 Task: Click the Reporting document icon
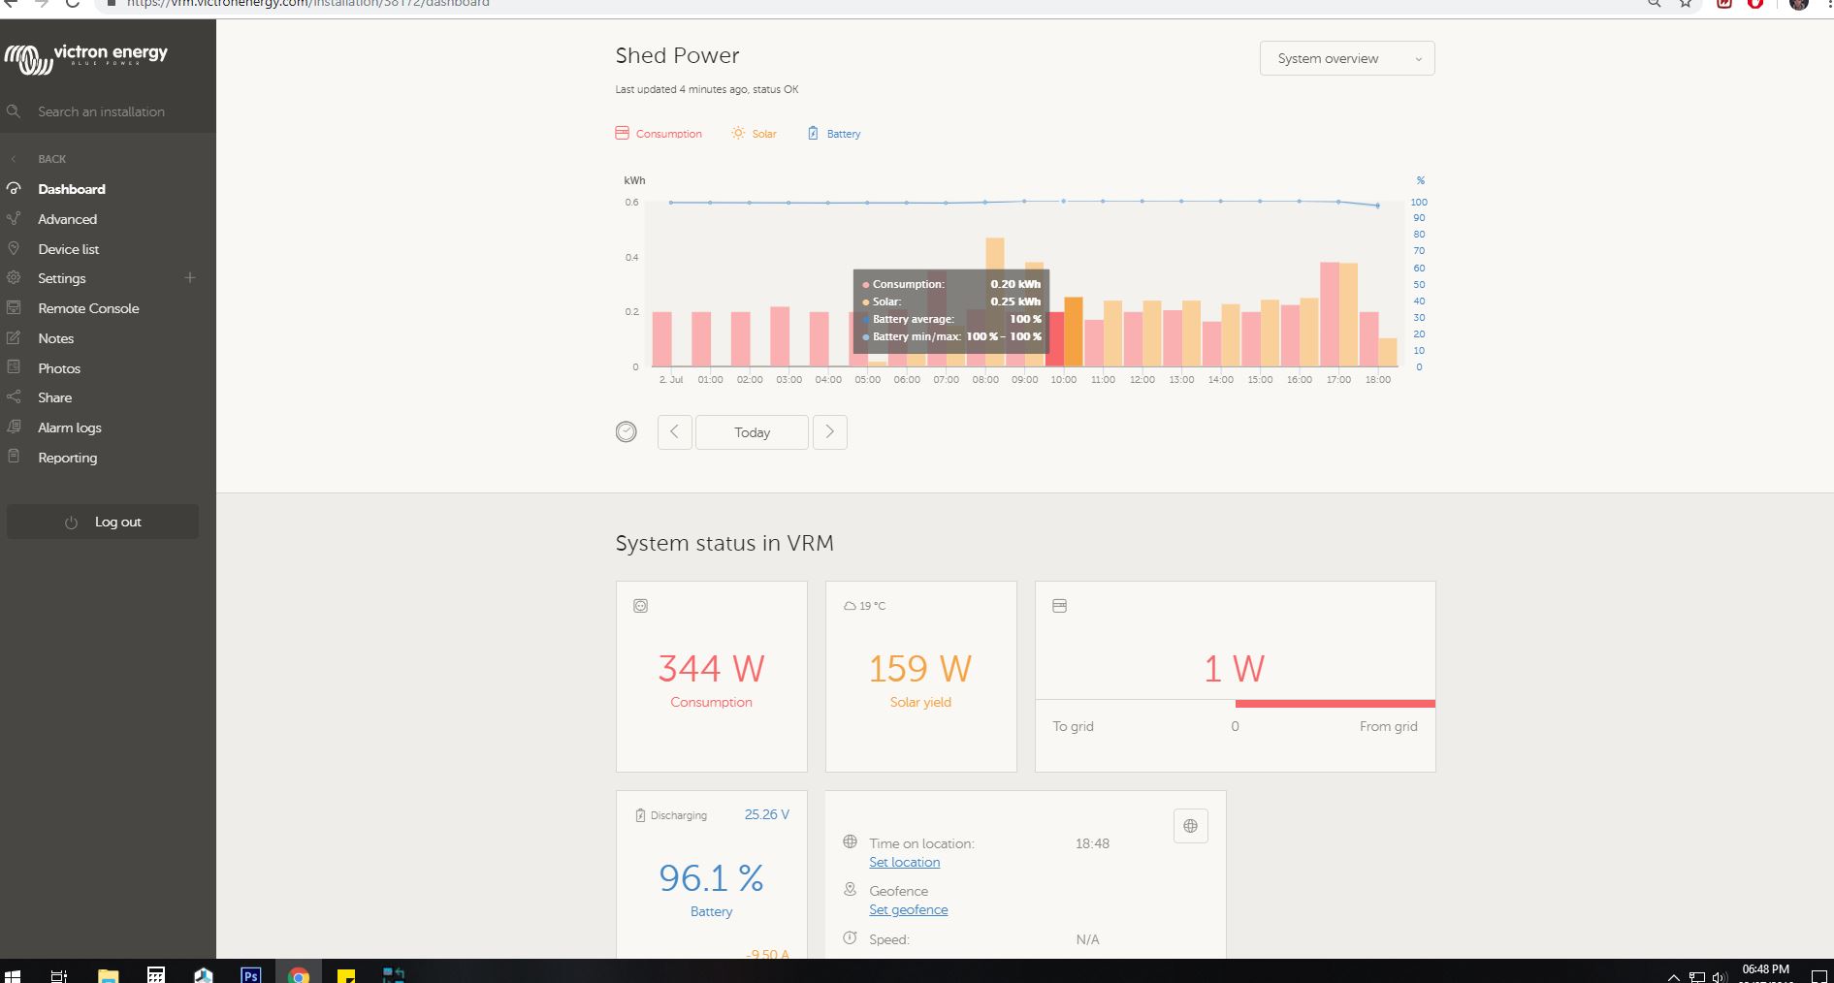coord(14,456)
